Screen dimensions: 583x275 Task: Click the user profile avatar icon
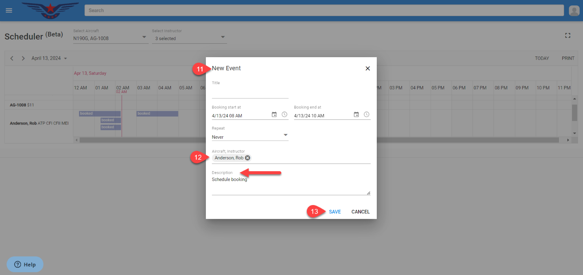[574, 11]
